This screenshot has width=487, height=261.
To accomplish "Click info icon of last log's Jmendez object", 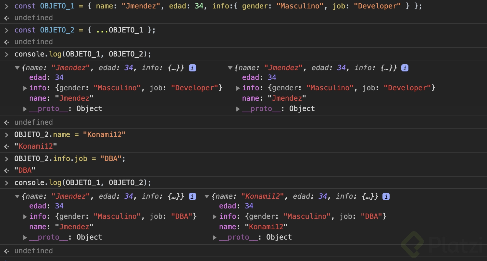I will click(192, 196).
